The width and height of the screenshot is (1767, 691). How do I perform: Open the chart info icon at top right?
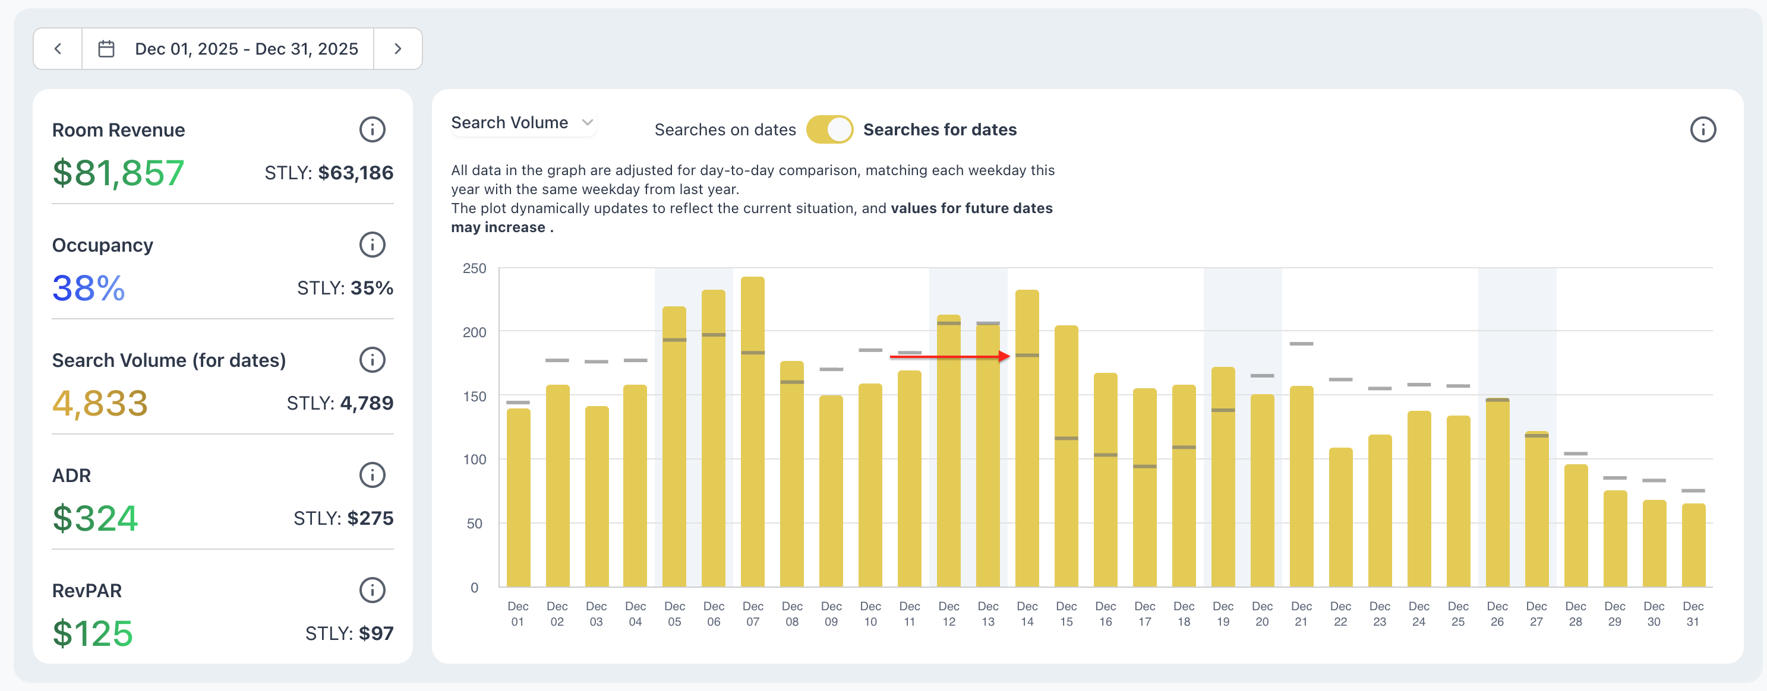(x=1702, y=129)
